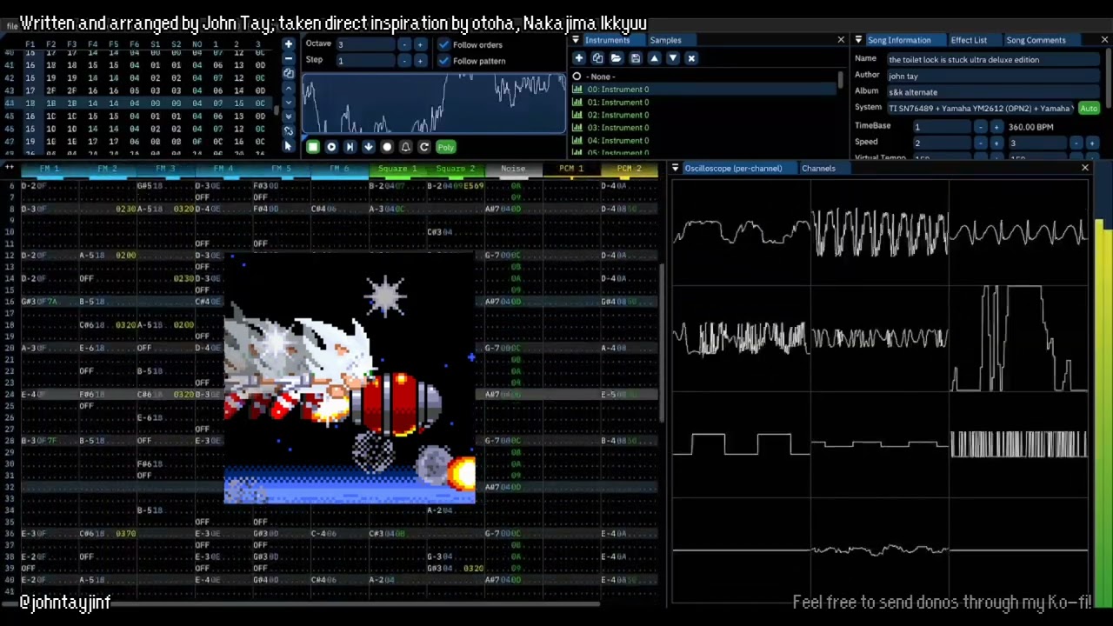Viewport: 1113px width, 626px height.
Task: Select instrument 03: Instrument 0
Action: (704, 128)
